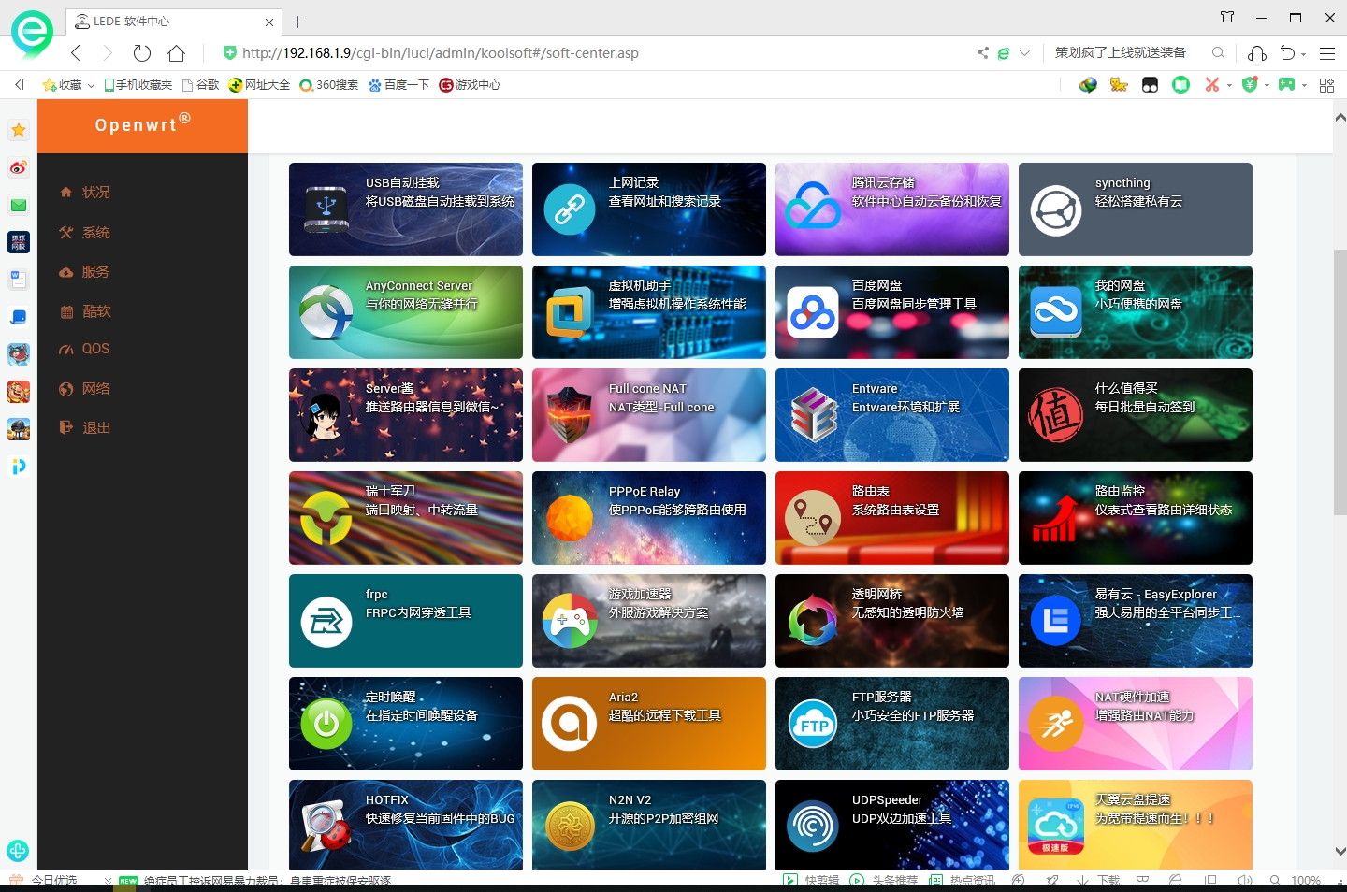The height and width of the screenshot is (892, 1347).
Task: Open the 瑞士军刀 plugin icon
Action: click(x=326, y=518)
